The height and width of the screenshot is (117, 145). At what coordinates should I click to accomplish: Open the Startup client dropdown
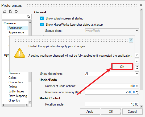click(112, 31)
